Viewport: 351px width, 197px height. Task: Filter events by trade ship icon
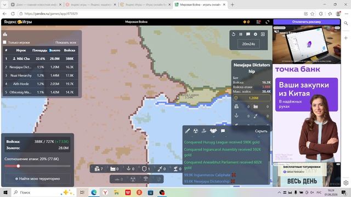204,131
